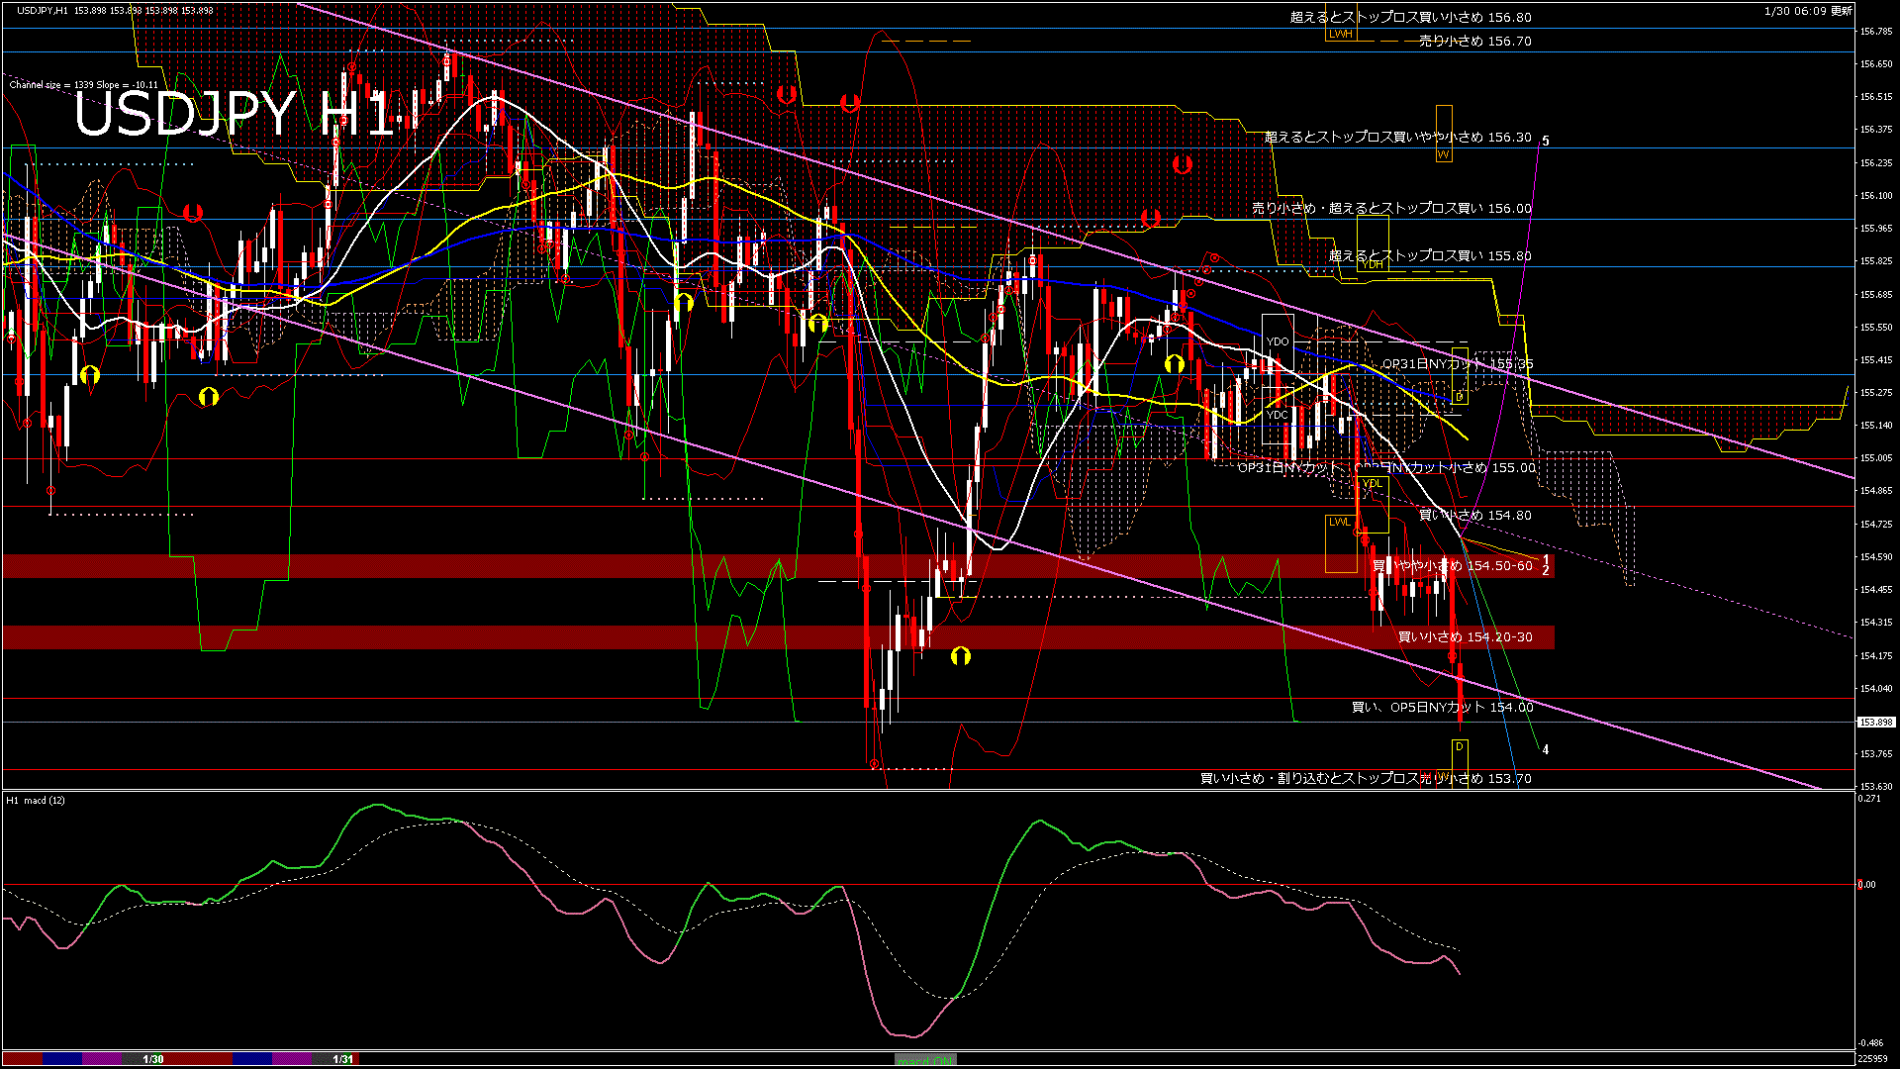This screenshot has height=1069, width=1900.
Task: Click the H1 macd (12) indicator label
Action: [x=36, y=800]
